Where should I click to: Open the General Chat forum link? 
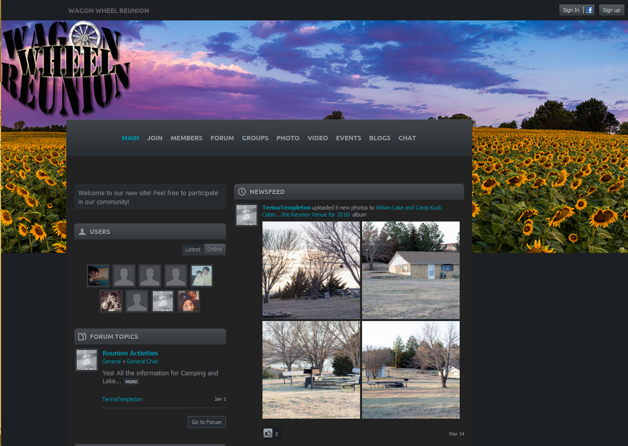[x=142, y=361]
